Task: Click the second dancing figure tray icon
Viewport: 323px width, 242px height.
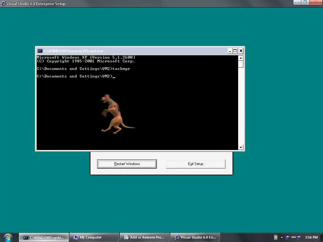Action: point(299,238)
